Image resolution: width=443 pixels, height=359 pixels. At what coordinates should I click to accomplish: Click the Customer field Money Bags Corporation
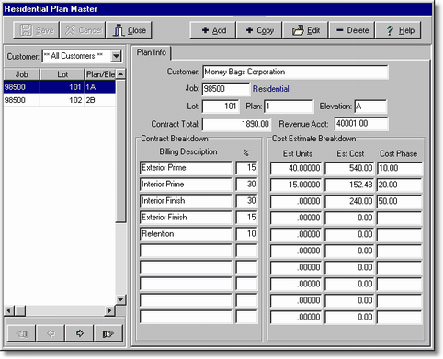[295, 72]
